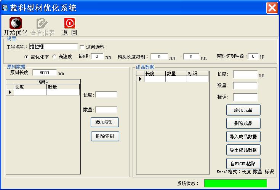Click the 添加零料 button

click(105, 122)
